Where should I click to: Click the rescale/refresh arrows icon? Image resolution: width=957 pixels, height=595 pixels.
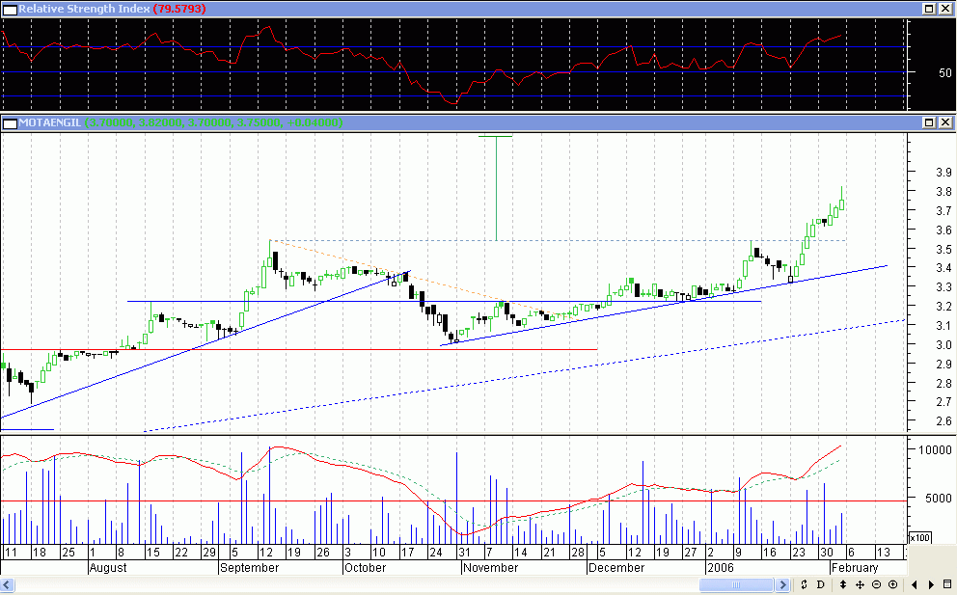click(x=804, y=585)
